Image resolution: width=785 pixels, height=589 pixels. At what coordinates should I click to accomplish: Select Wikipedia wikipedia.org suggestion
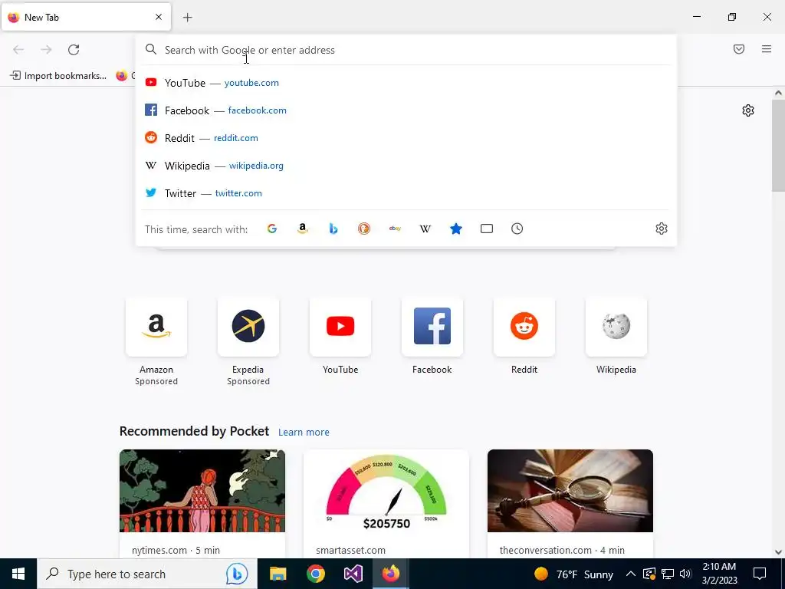[406, 166]
